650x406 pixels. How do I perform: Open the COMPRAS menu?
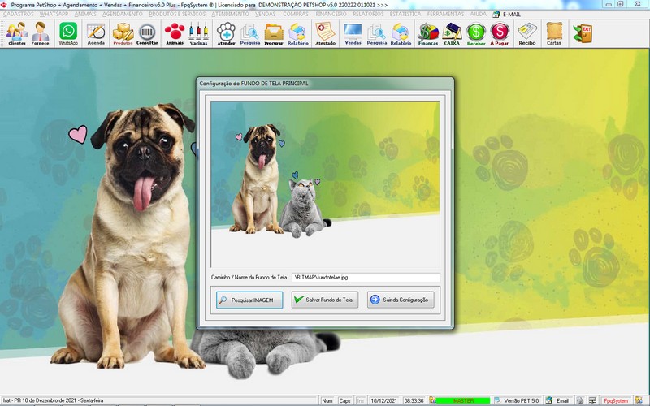(296, 14)
